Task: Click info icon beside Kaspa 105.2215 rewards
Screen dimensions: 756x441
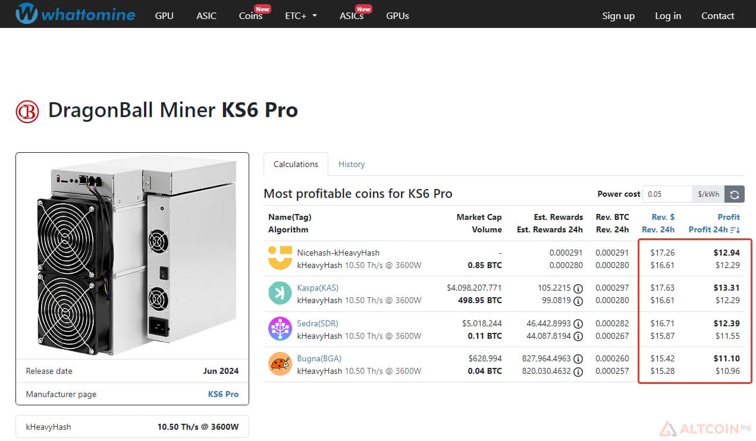Action: [578, 288]
